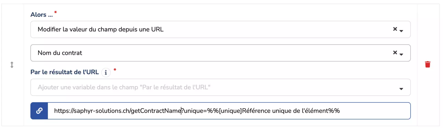Click the empty space at the URL input's end
The height and width of the screenshot is (128, 443).
coord(374,111)
